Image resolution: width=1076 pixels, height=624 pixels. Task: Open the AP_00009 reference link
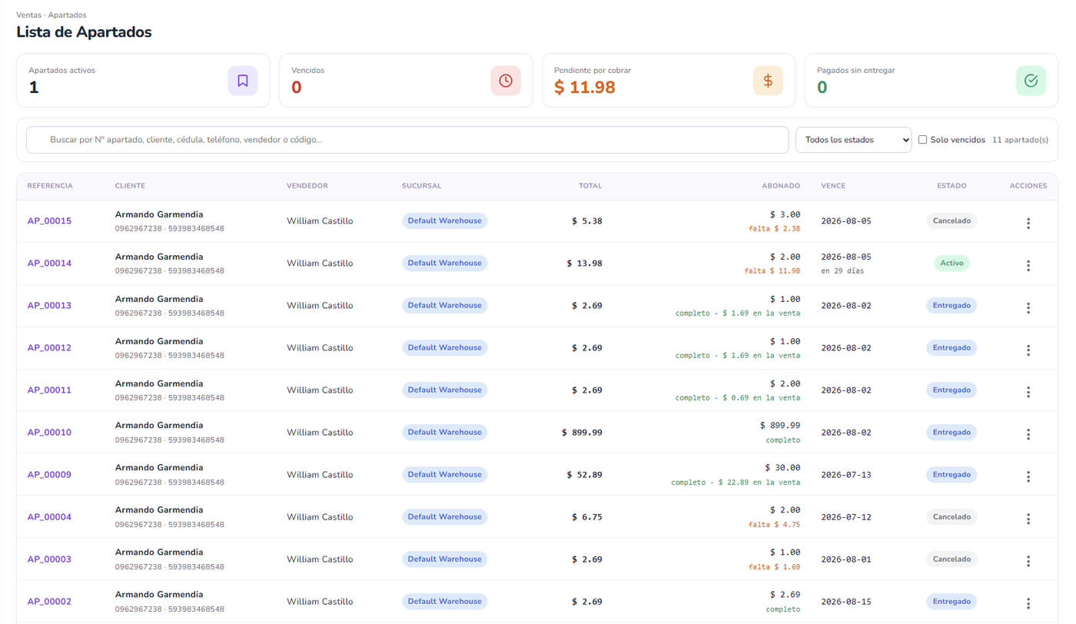49,474
